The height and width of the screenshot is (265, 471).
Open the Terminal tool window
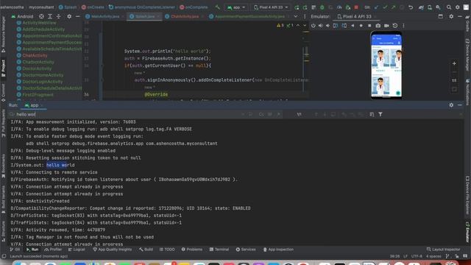tap(219, 250)
